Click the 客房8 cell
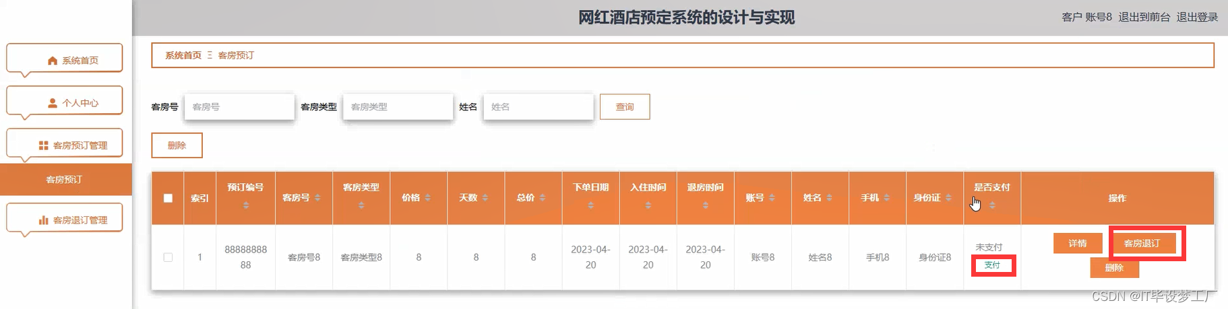Screen dimensions: 1228x309 [304, 257]
